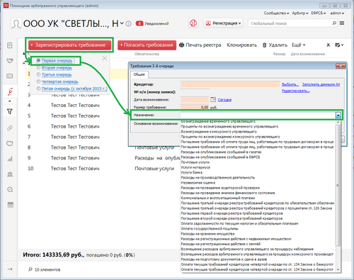Open the handshake icon section in sidebar
Image resolution: width=354 pixels, height=280 pixels.
click(x=10, y=61)
